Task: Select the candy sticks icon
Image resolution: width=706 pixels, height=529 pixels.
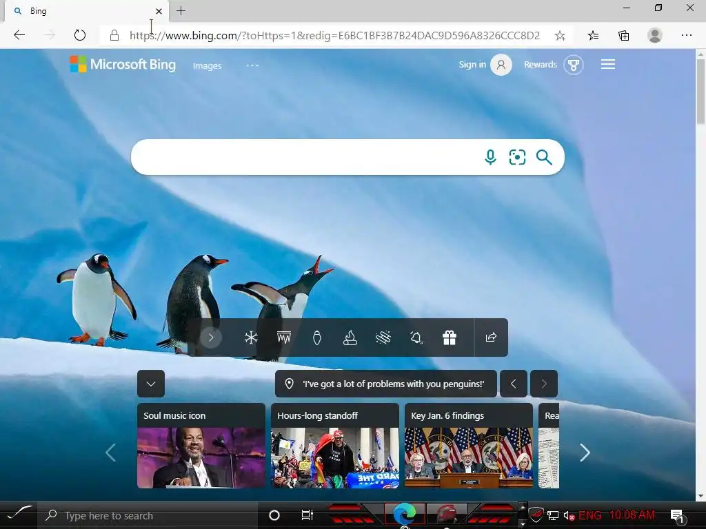Action: [383, 338]
